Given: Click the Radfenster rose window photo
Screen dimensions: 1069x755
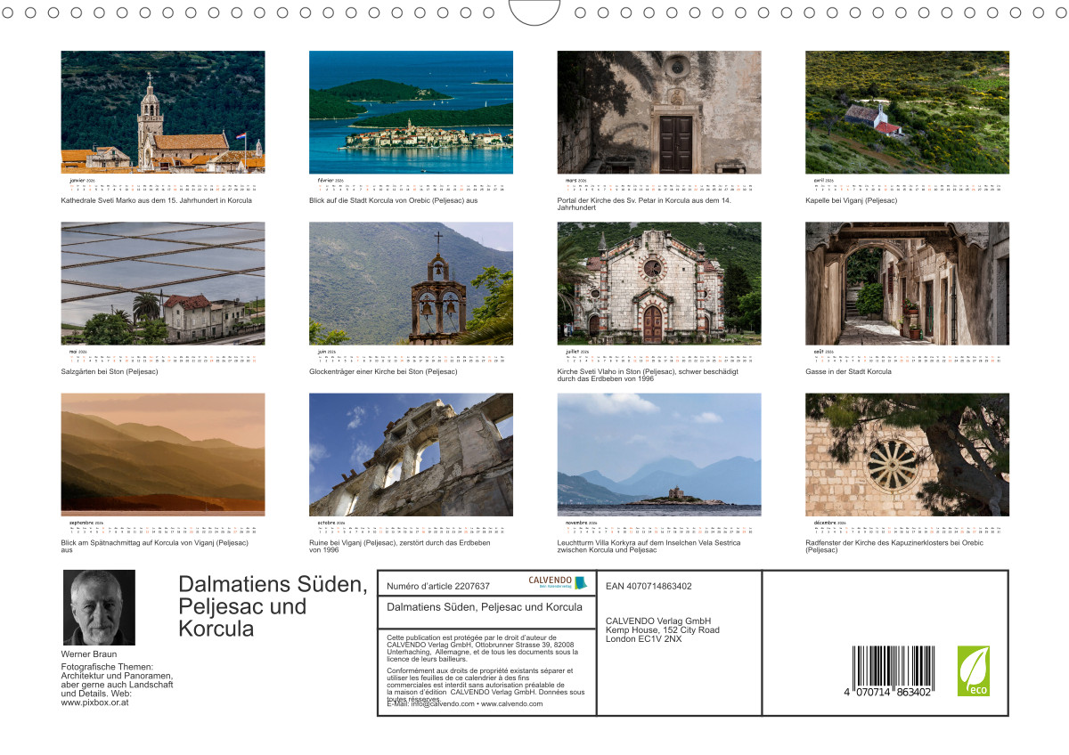Looking at the screenshot, I should coord(907,454).
